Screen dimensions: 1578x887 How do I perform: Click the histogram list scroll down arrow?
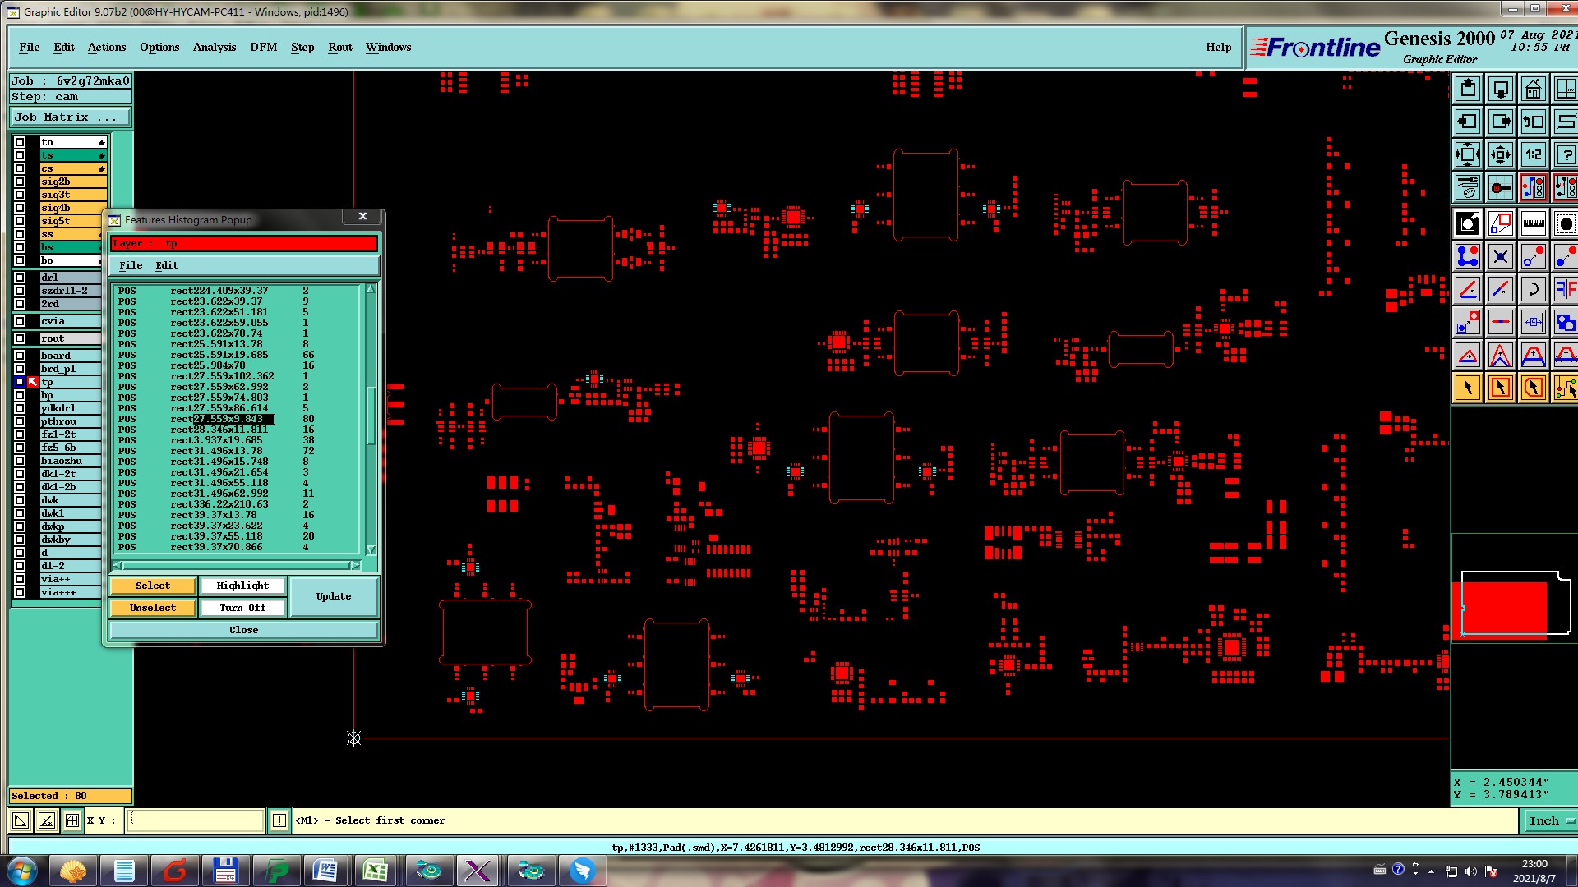(371, 549)
